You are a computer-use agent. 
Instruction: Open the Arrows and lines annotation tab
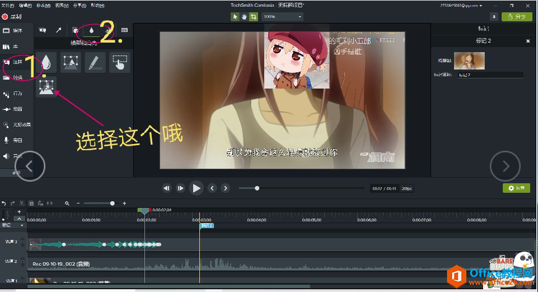(x=59, y=30)
